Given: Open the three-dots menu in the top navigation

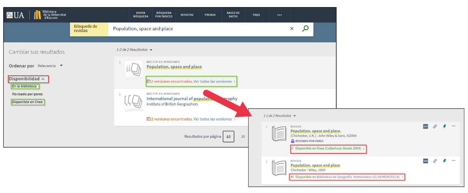Looking at the screenshot, I should pyautogui.click(x=279, y=15).
